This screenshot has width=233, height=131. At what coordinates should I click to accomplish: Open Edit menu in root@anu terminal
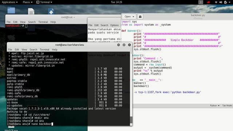17,49
